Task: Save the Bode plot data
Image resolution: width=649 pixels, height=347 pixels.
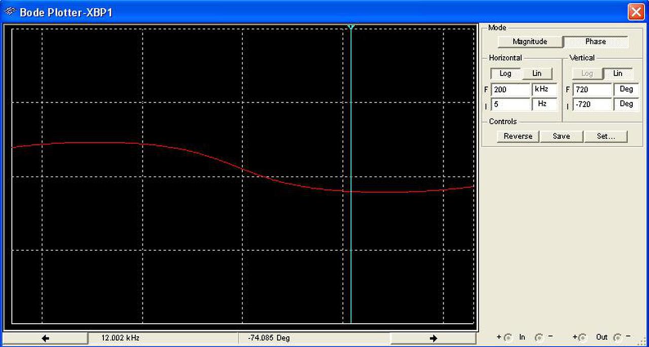Action: [561, 136]
